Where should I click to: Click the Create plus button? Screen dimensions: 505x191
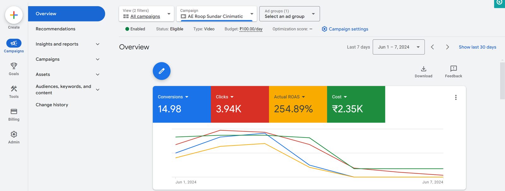(x=14, y=15)
